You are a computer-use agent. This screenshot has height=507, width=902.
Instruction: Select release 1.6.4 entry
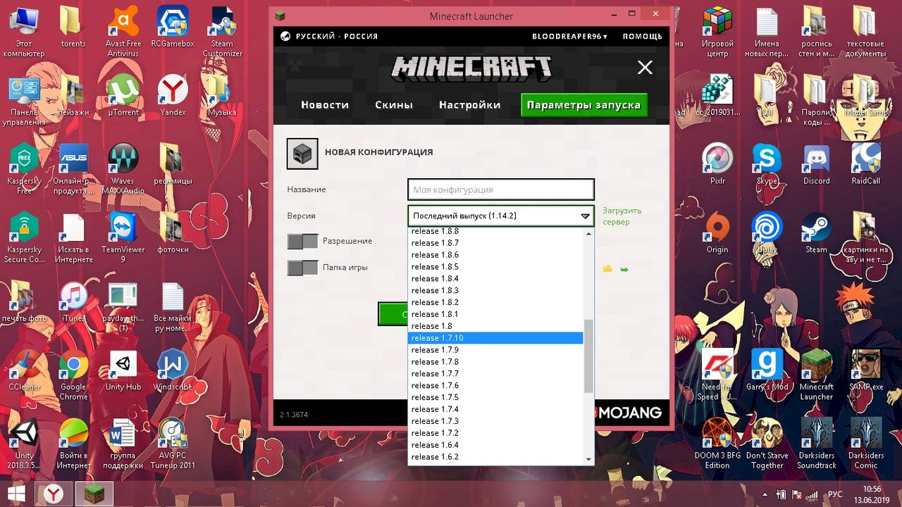click(x=496, y=445)
